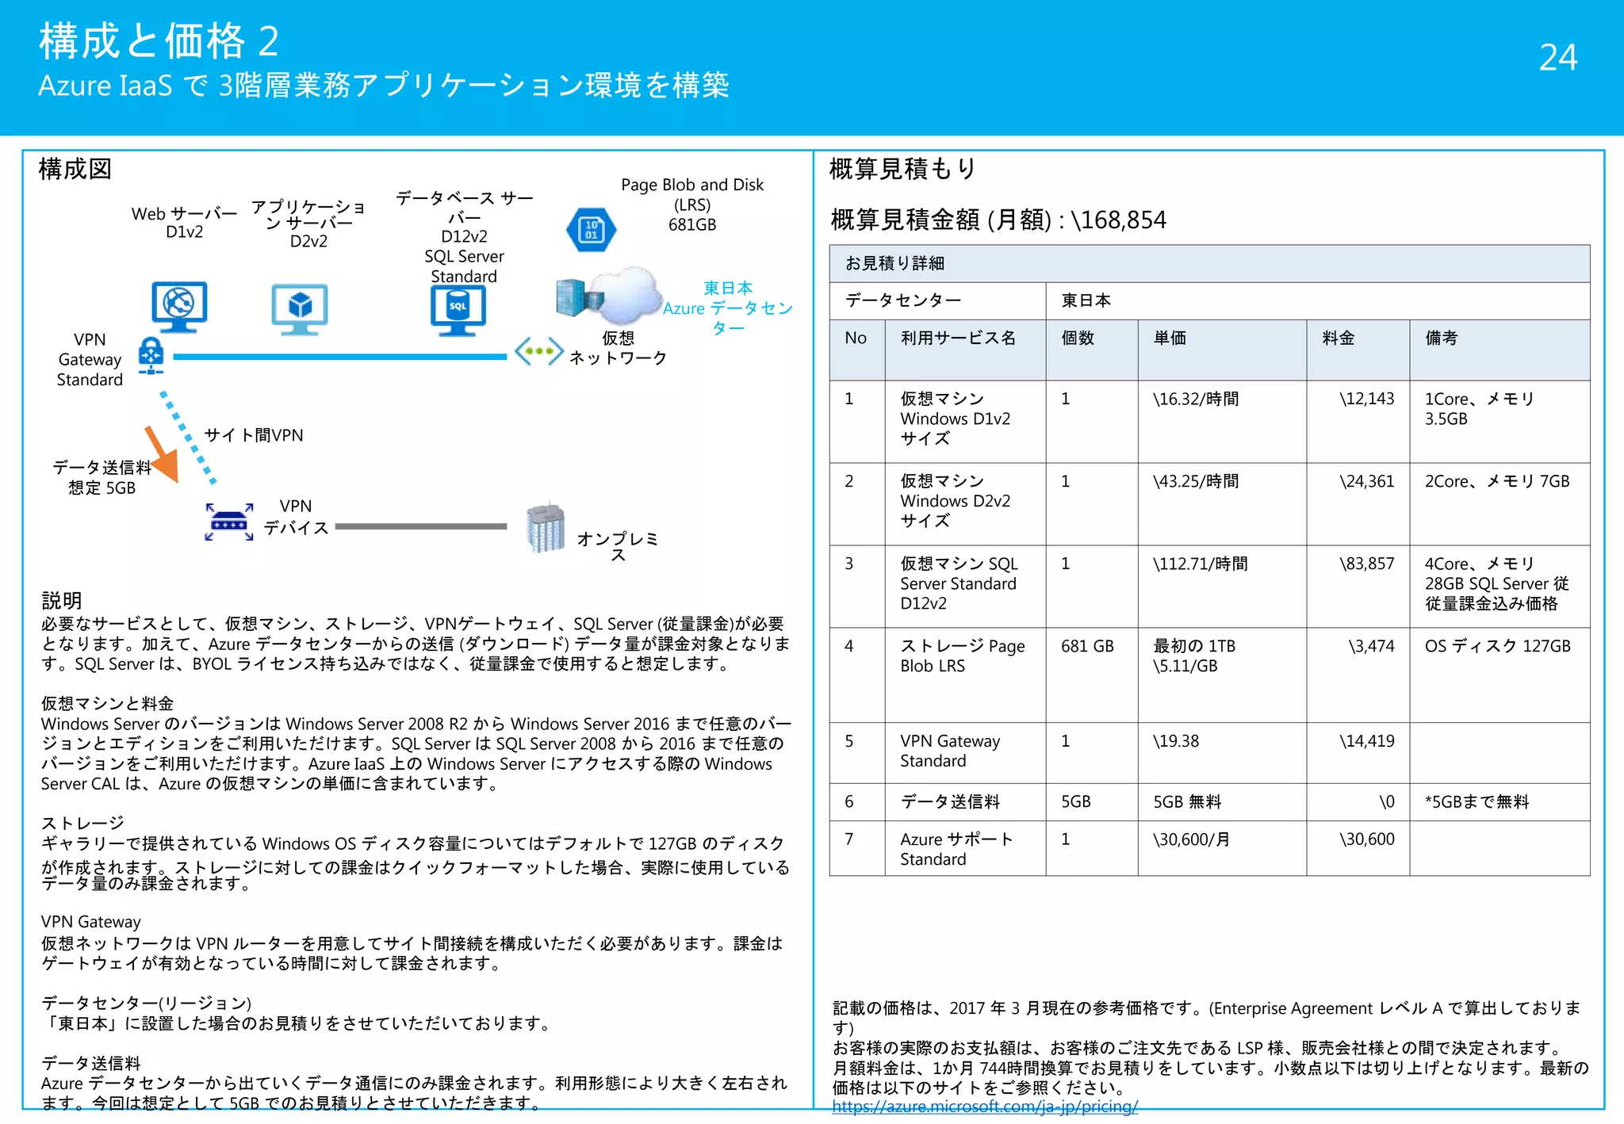Click the on-premises building icon
This screenshot has width=1624, height=1124.
[x=546, y=527]
